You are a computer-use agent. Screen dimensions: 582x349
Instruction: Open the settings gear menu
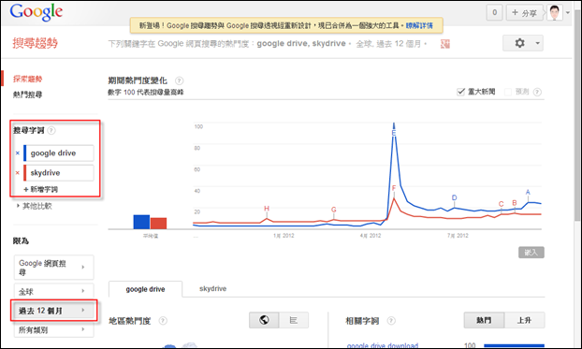point(519,43)
